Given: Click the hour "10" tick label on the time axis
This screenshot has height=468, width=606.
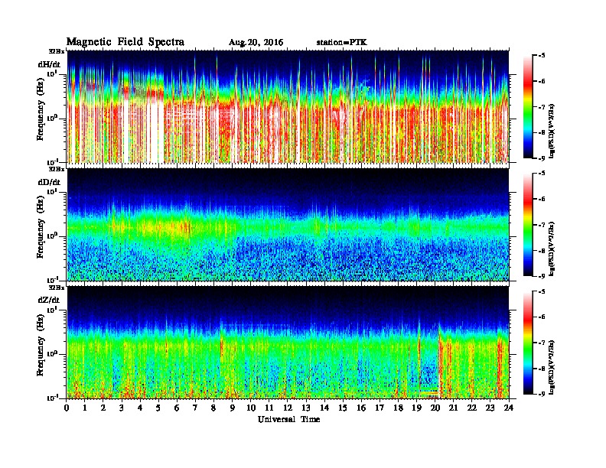Looking at the screenshot, I should coord(251,408).
